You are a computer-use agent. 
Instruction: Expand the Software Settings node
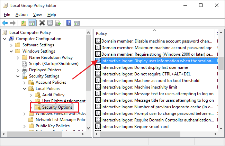click(x=11, y=45)
